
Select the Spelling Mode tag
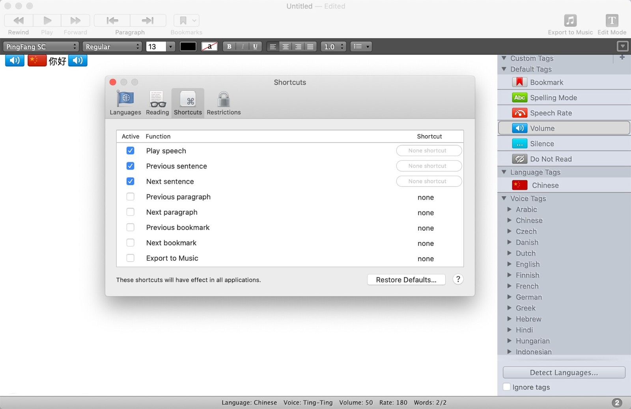[x=564, y=97]
